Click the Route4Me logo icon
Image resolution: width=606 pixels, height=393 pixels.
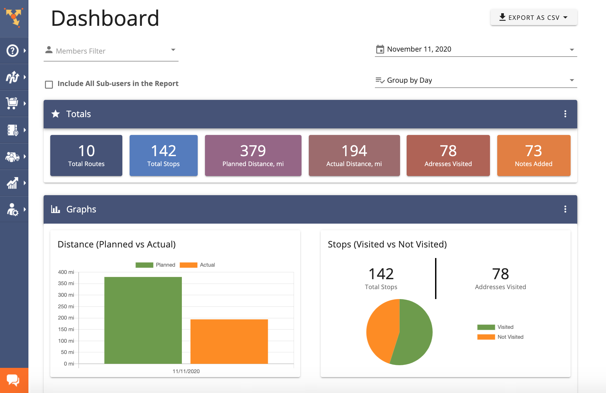pos(14,17)
